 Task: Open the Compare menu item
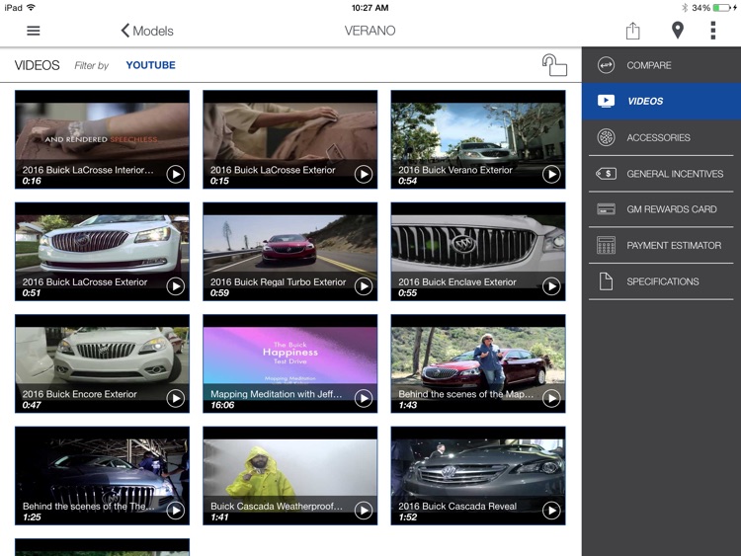tap(661, 65)
